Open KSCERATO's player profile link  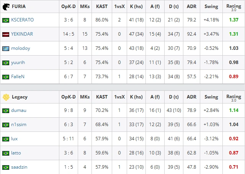pos(22,20)
